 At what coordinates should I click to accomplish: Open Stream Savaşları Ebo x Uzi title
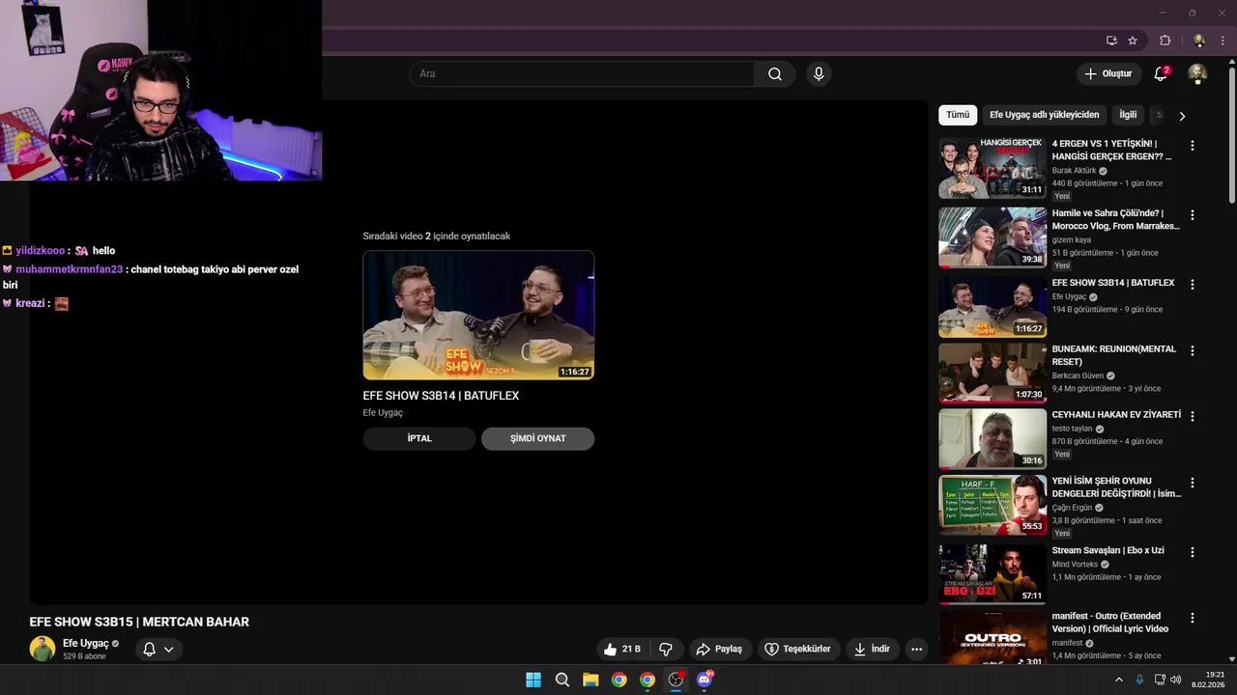click(x=1108, y=551)
